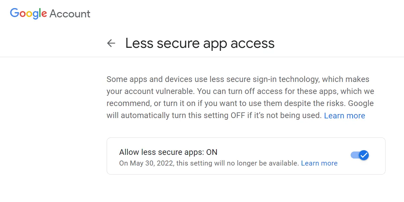Click the word "ON" in setting label

coord(212,152)
